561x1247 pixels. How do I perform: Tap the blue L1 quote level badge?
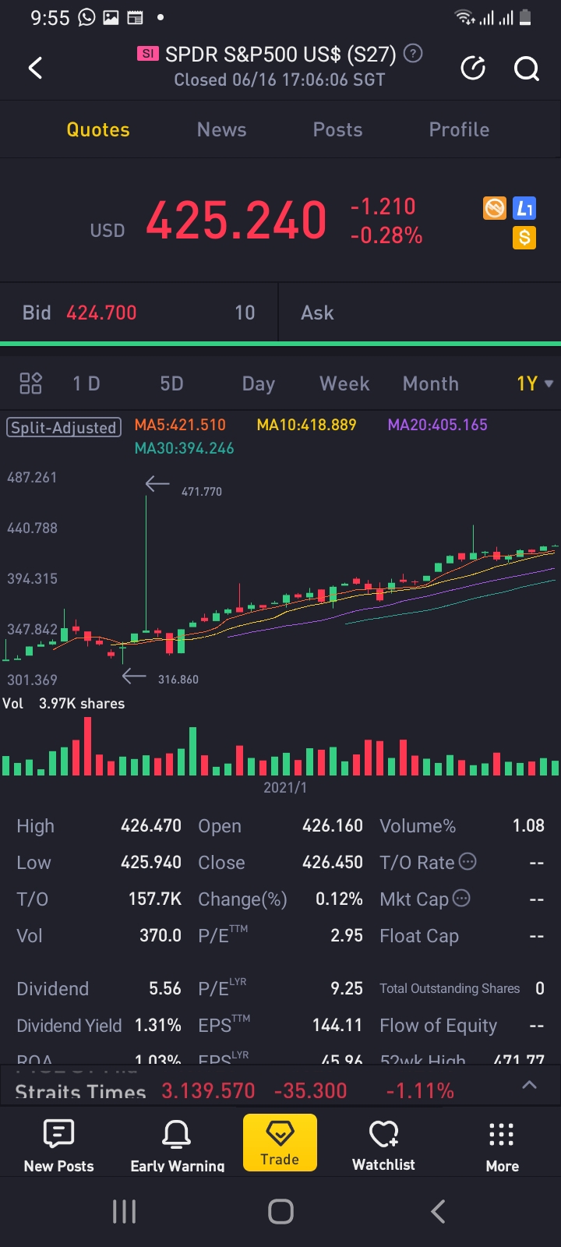524,208
